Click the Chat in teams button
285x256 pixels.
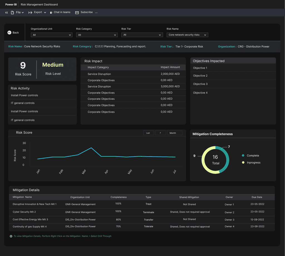[62, 12]
